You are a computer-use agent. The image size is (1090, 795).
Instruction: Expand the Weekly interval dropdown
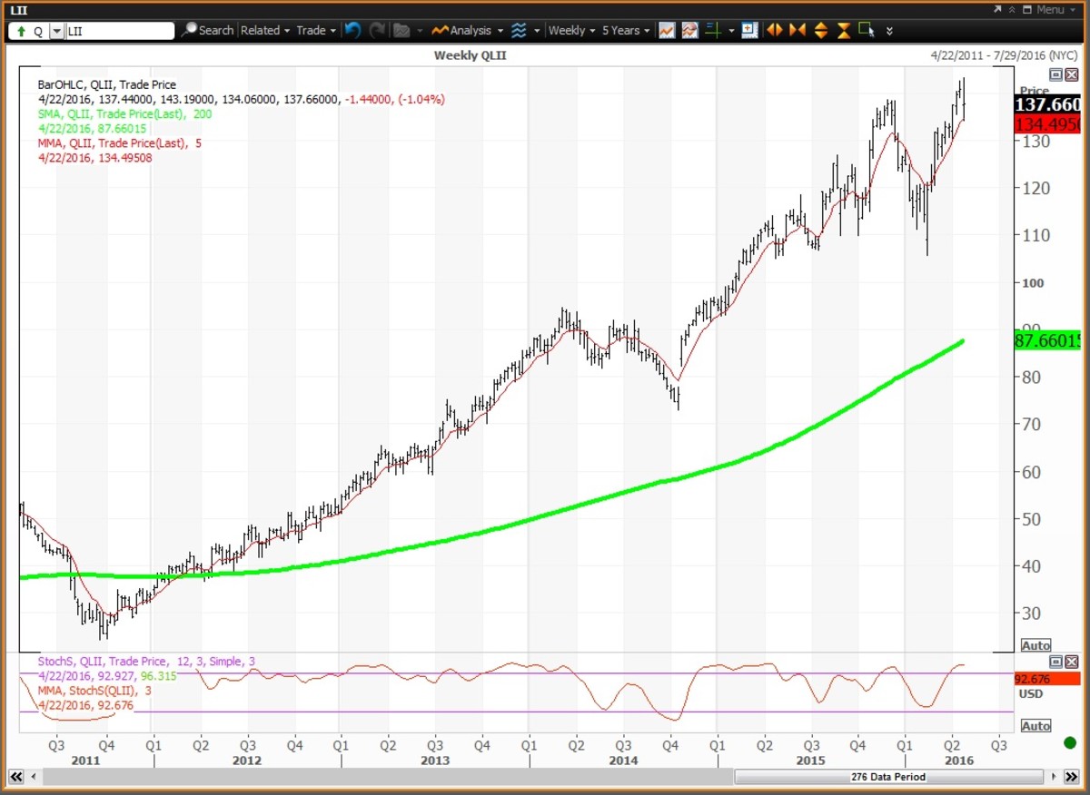click(571, 30)
